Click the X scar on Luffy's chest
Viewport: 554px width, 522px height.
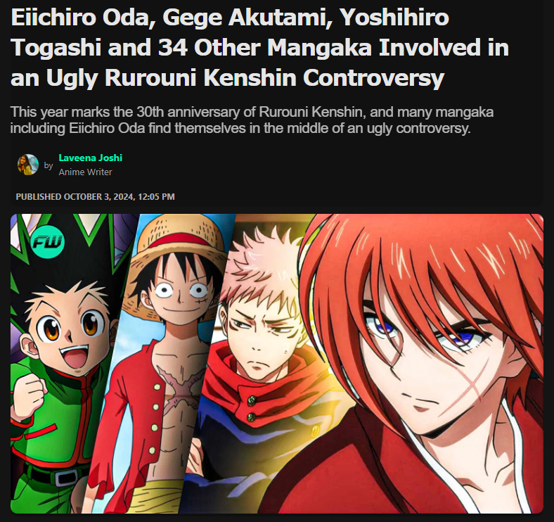(181, 387)
